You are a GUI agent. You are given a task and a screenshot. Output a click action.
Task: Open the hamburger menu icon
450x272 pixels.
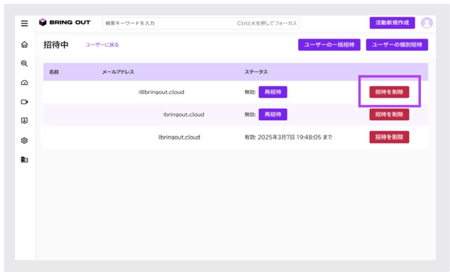pyautogui.click(x=24, y=23)
